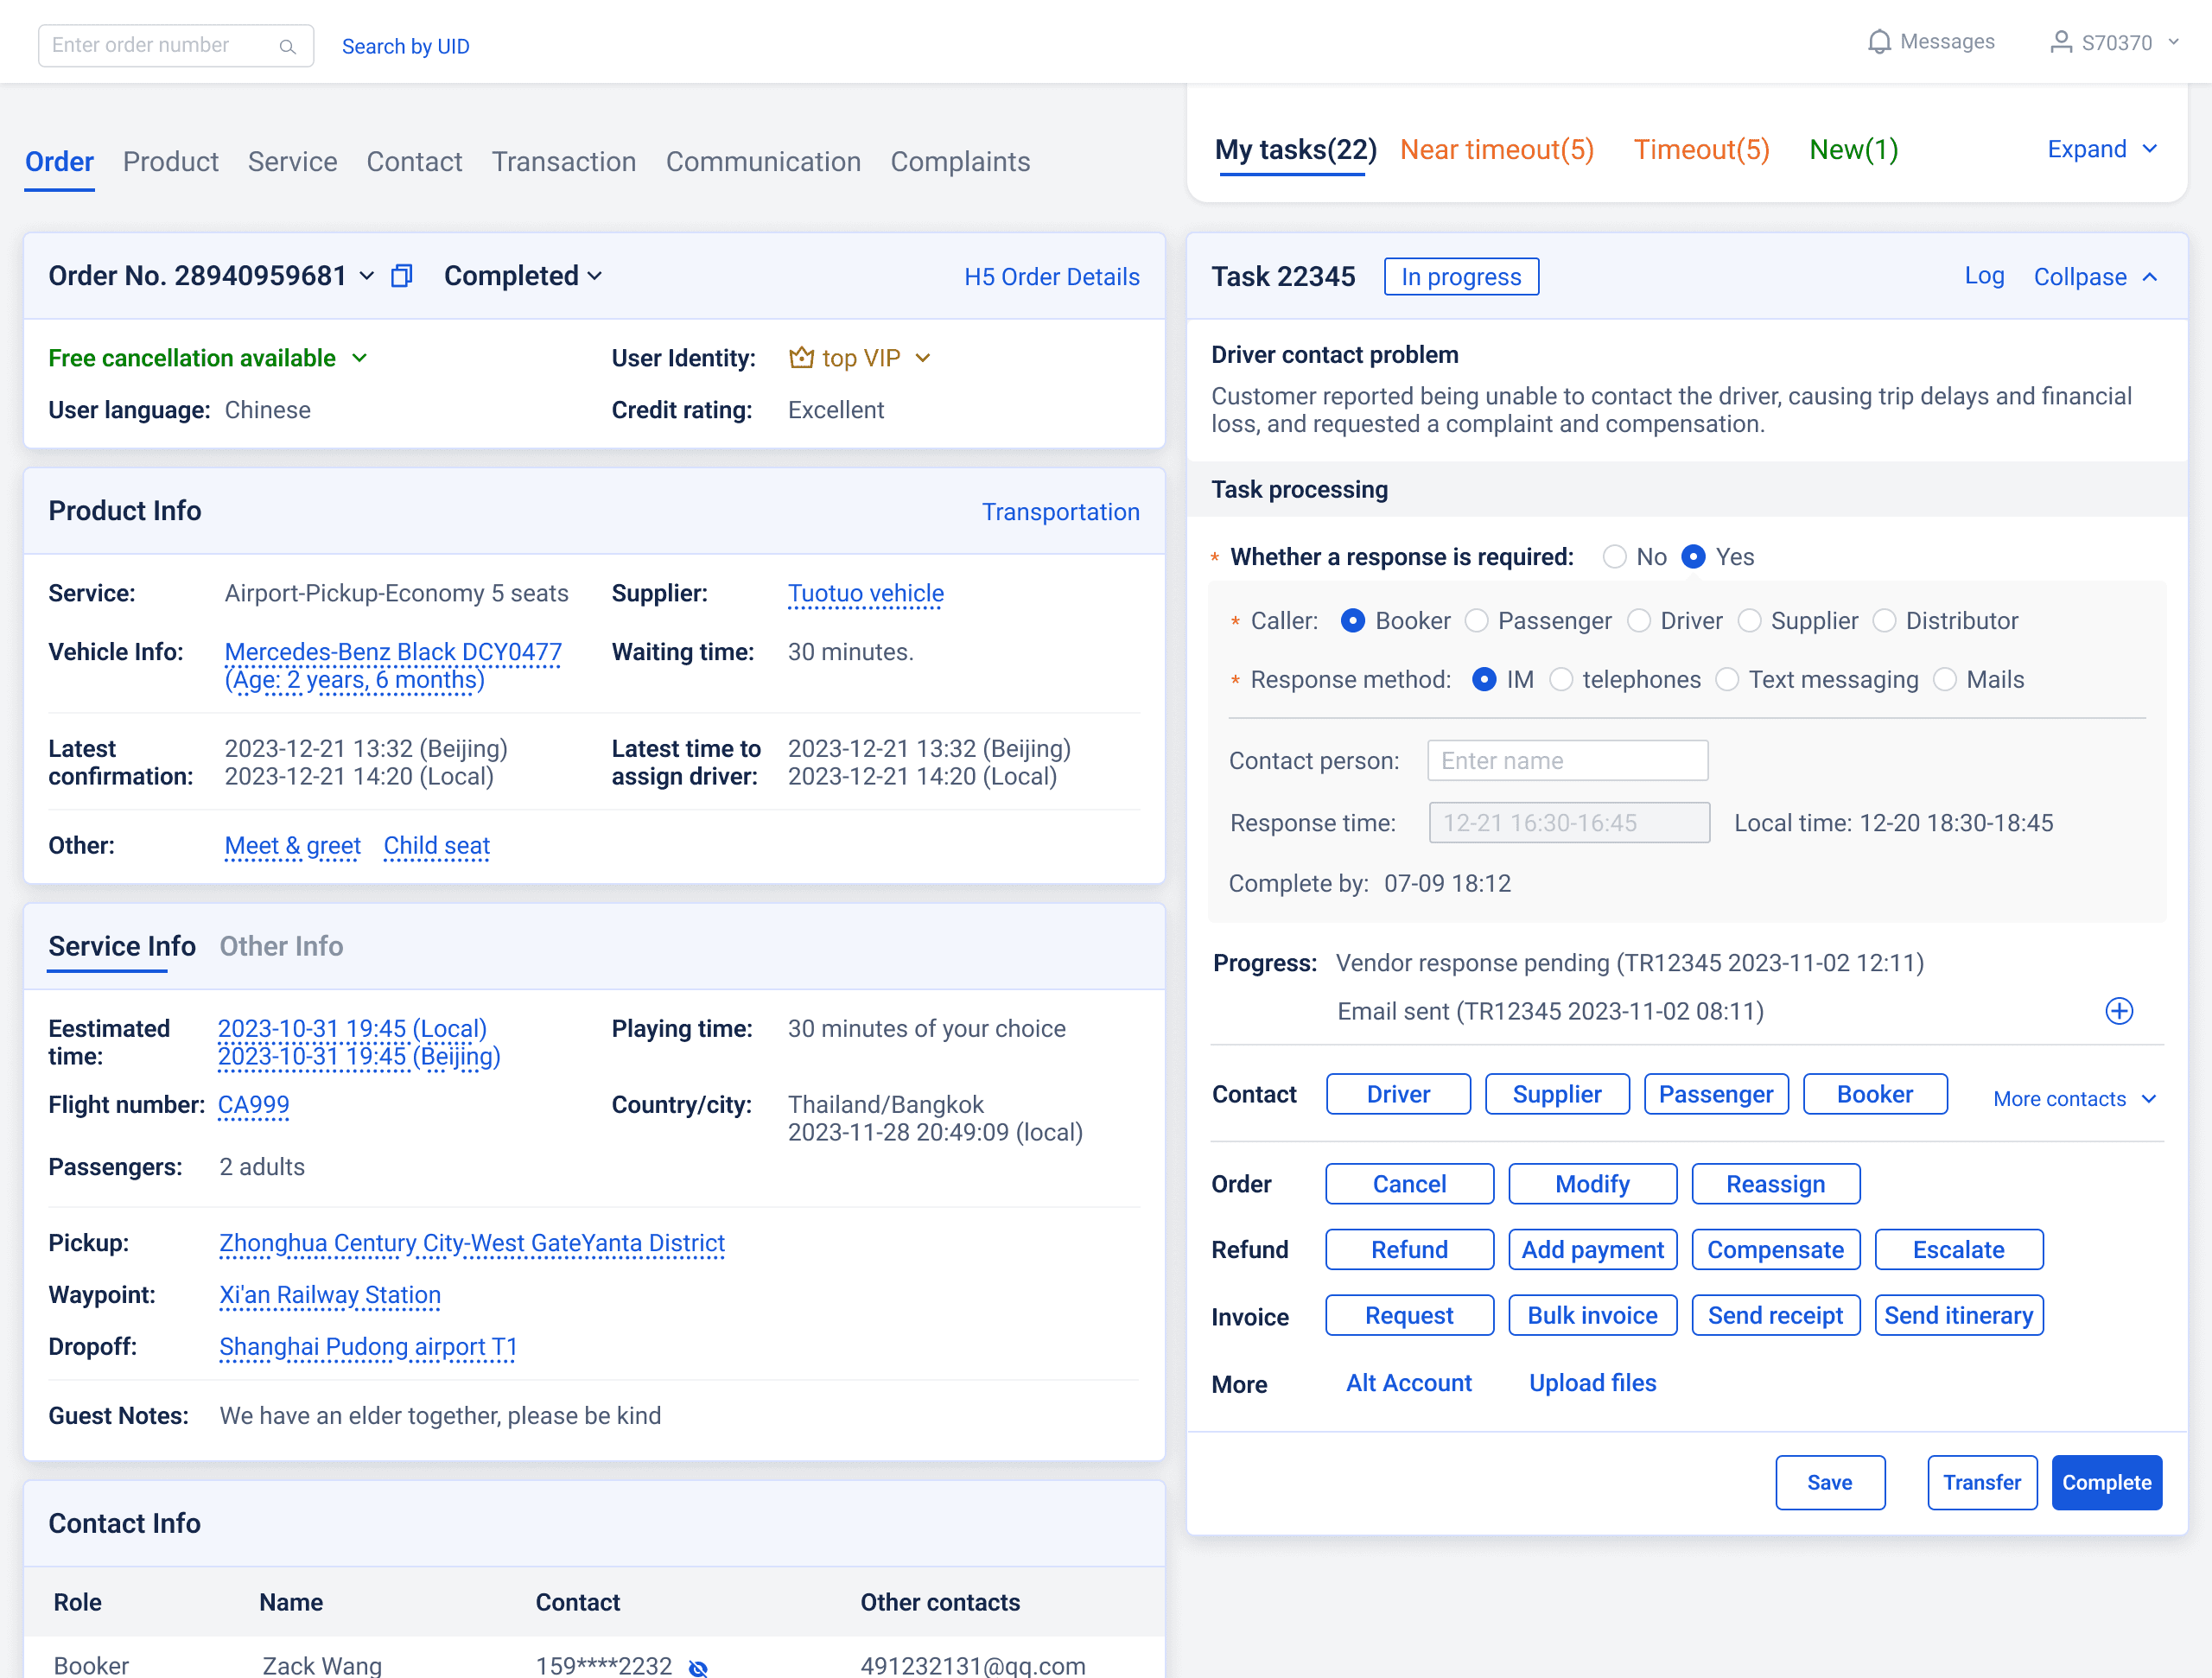Viewport: 2212px width, 1678px height.
Task: Open the Near timeout(5) task tab
Action: coord(1496,150)
